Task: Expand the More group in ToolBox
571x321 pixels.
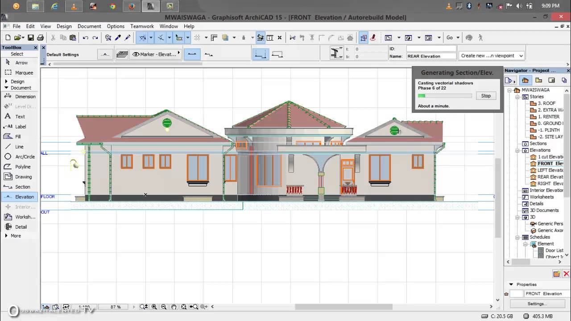Action: (6, 236)
